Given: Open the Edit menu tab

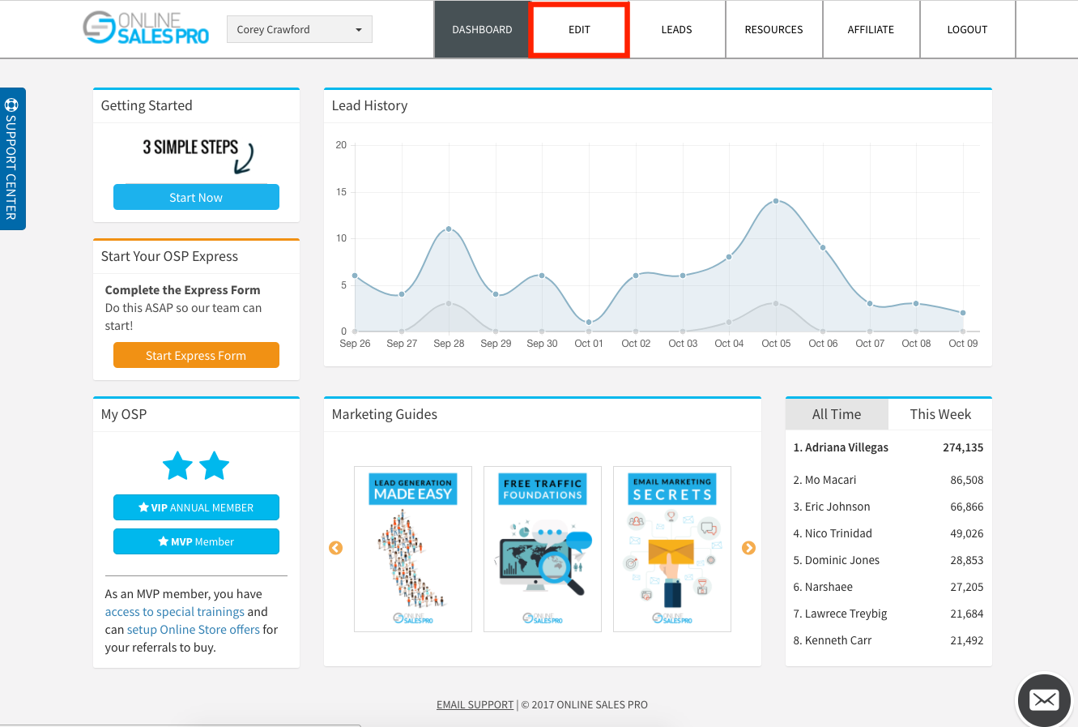Looking at the screenshot, I should (x=579, y=29).
